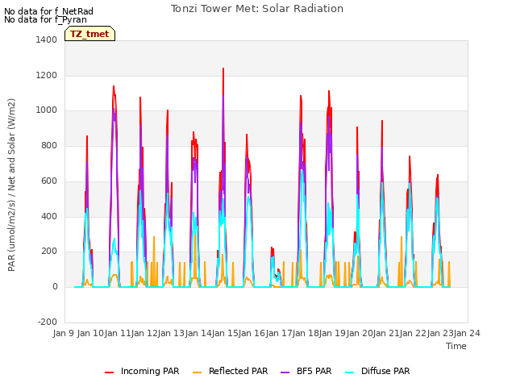Click the 'No data for f_NetRad' message
Viewport: 516px width, 387px height.
(48, 11)
